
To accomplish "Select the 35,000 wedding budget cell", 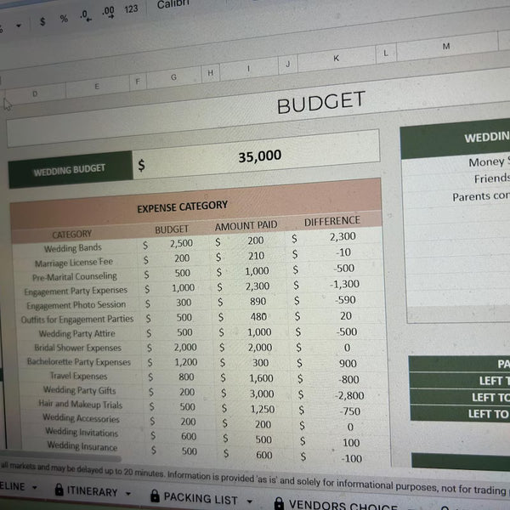I will [x=259, y=156].
